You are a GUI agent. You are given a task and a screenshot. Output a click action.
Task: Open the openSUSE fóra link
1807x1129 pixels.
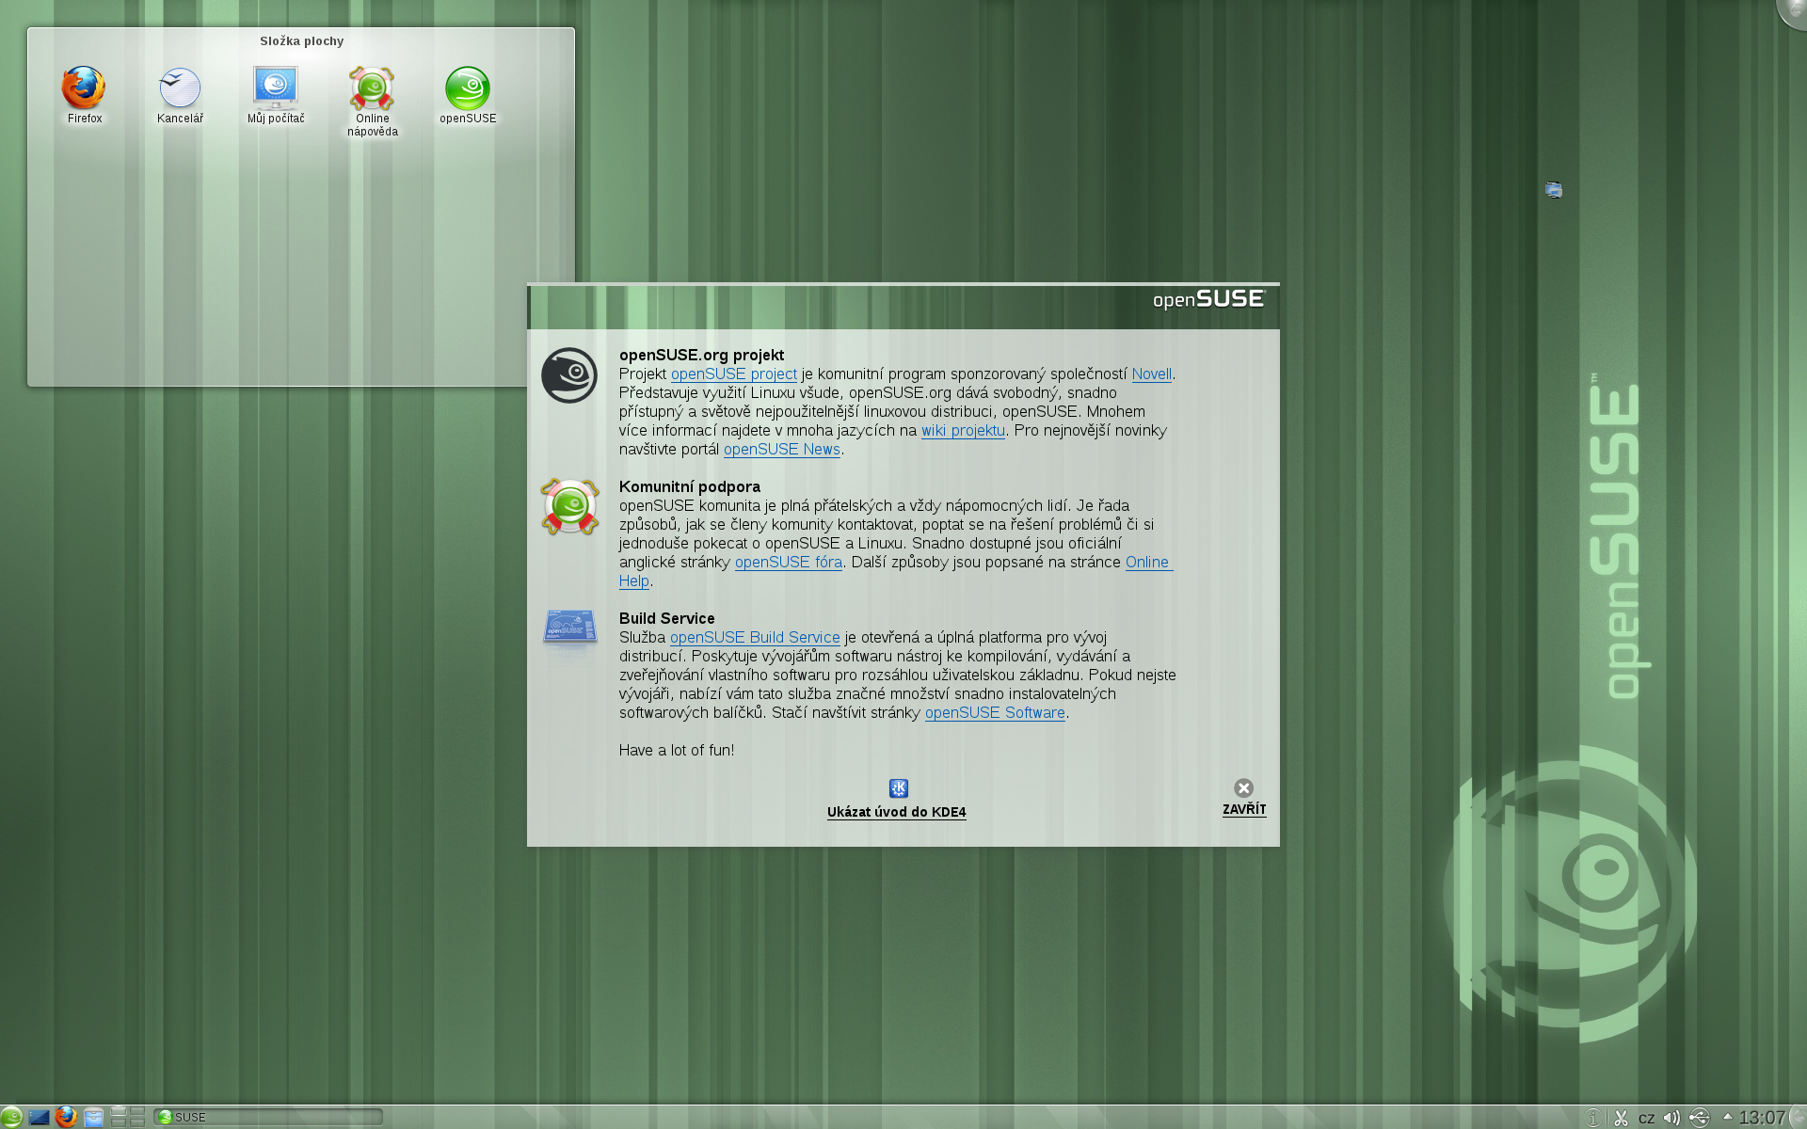point(788,562)
